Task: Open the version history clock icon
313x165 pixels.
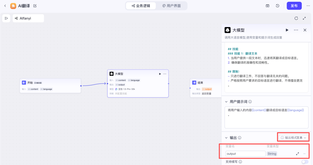Action: [x=277, y=6]
